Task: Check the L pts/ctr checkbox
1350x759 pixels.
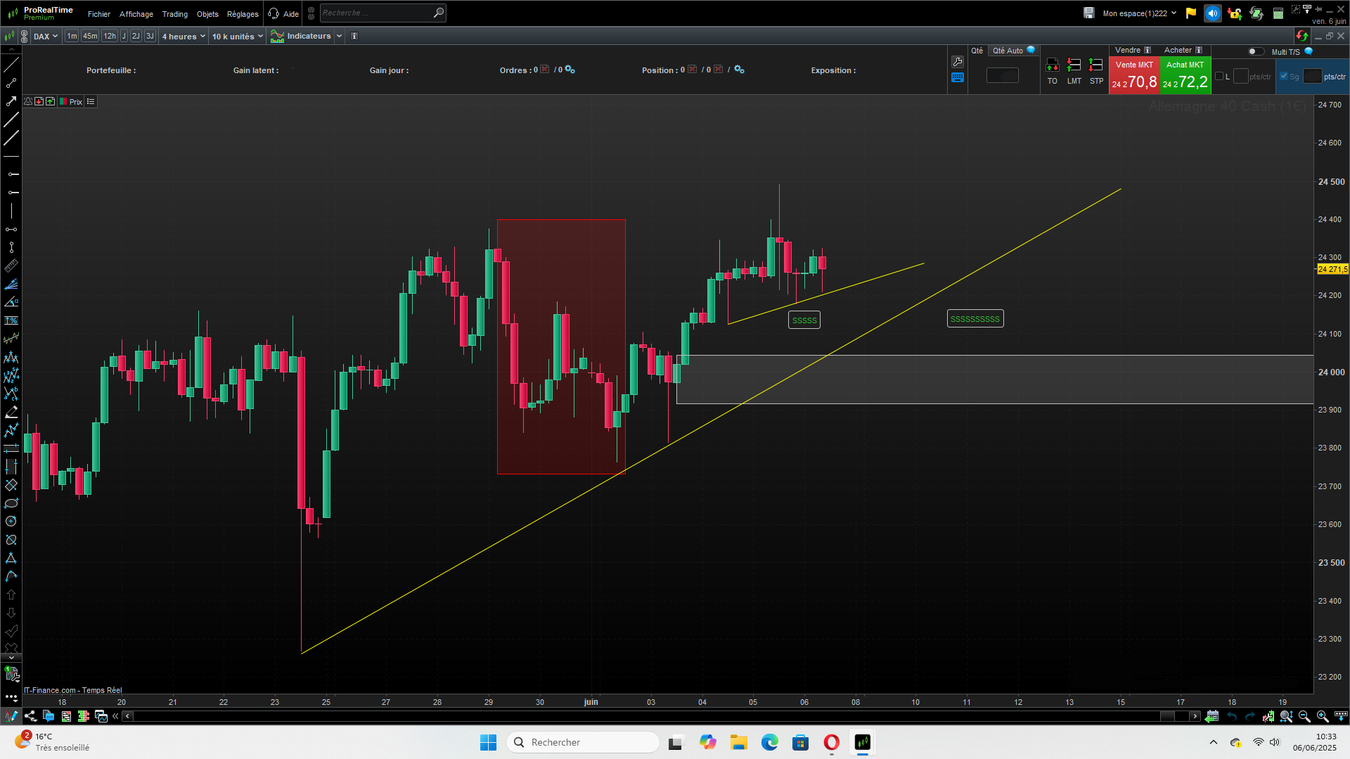Action: click(x=1219, y=77)
